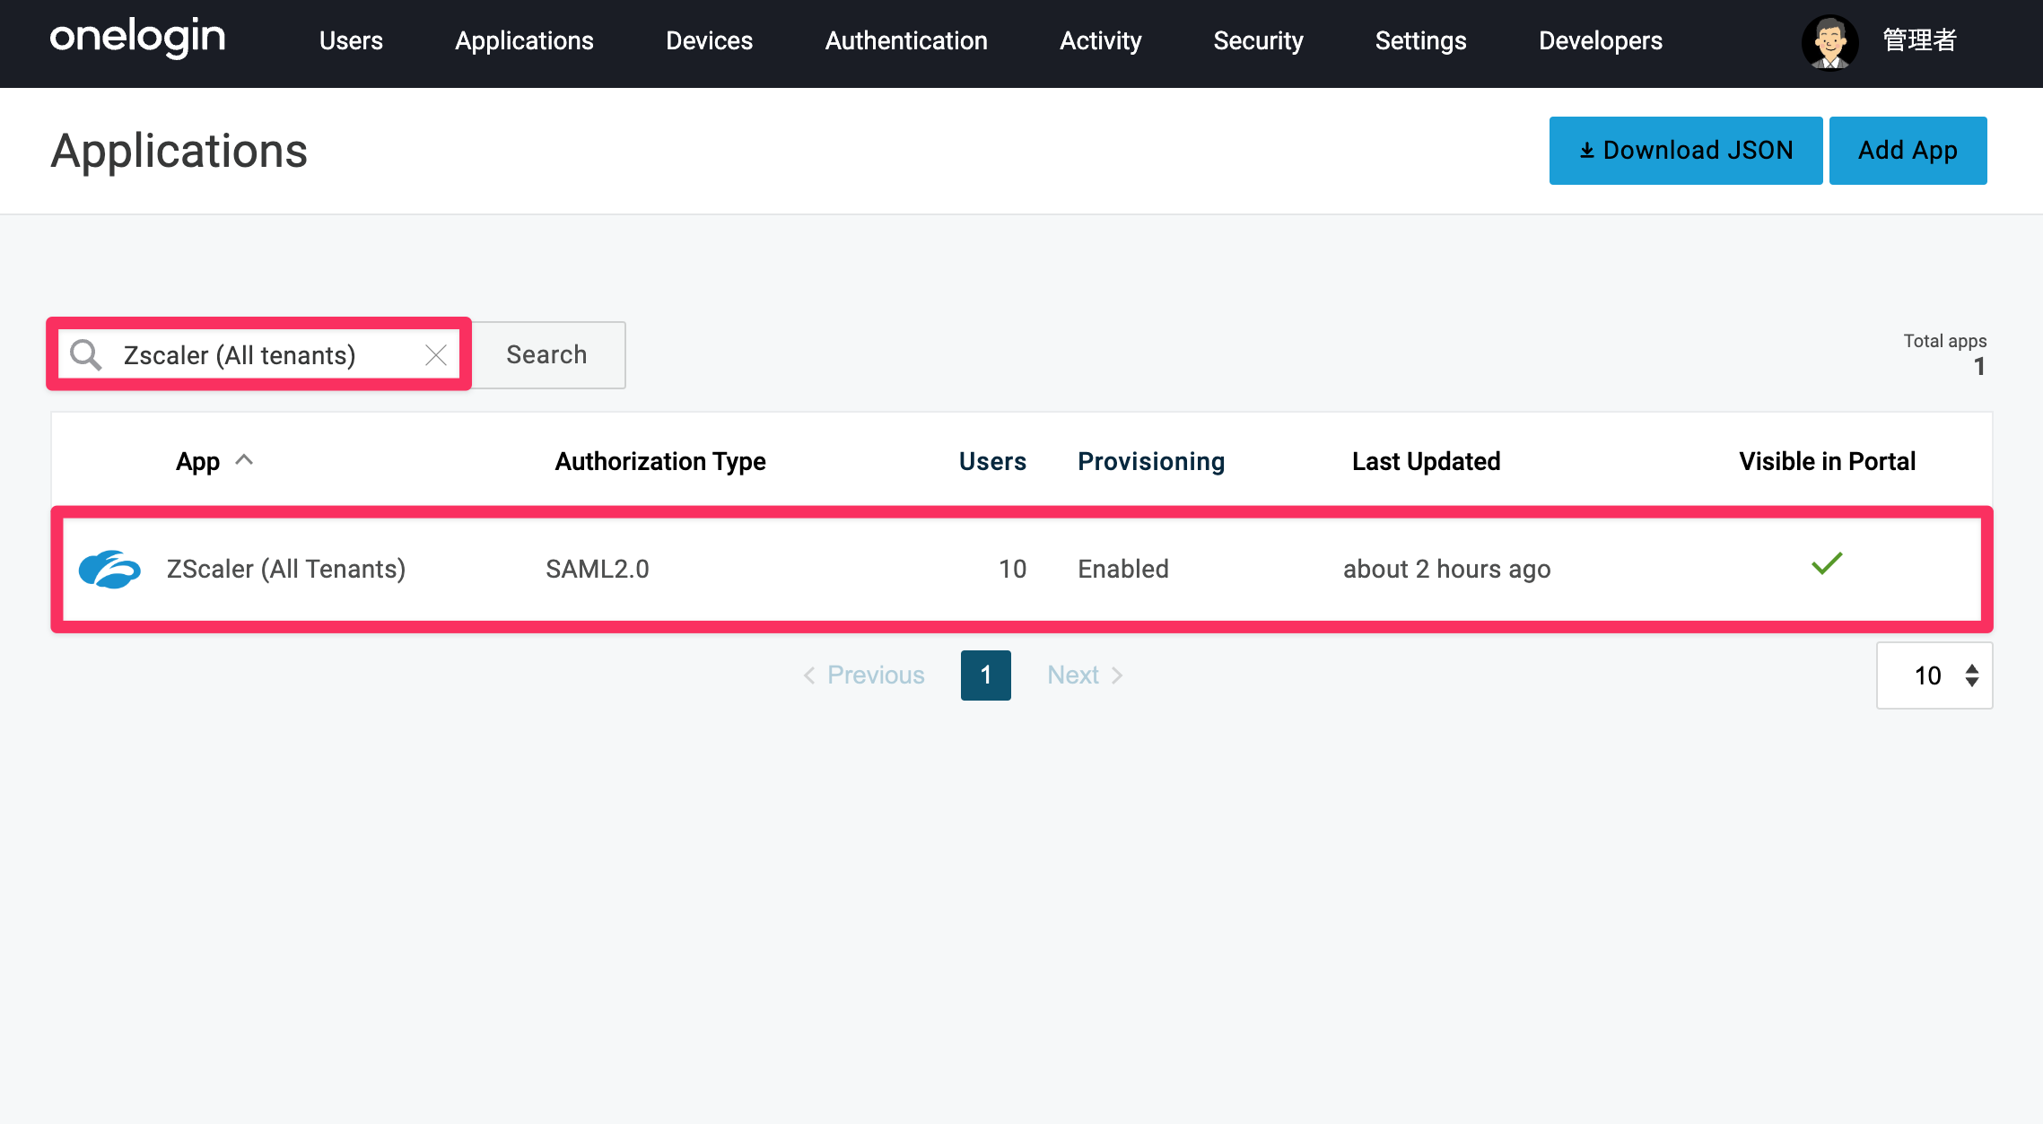2043x1124 pixels.
Task: Click the green Visible in Portal checkmark
Action: pos(1827,564)
